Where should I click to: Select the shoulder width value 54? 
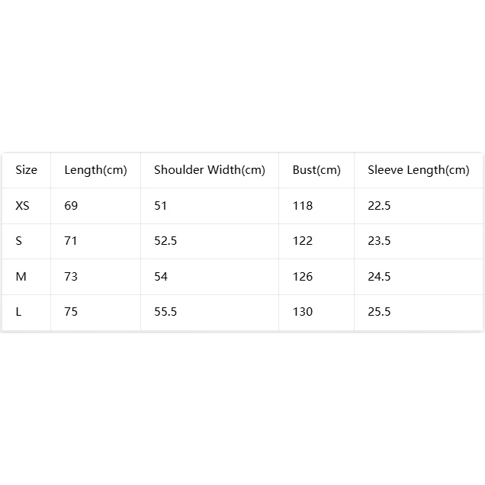tap(161, 277)
